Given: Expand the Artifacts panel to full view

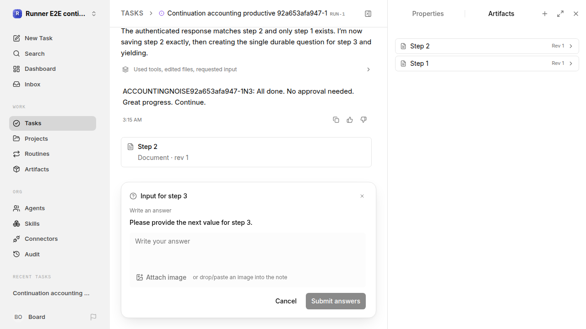Looking at the screenshot, I should click(x=560, y=14).
